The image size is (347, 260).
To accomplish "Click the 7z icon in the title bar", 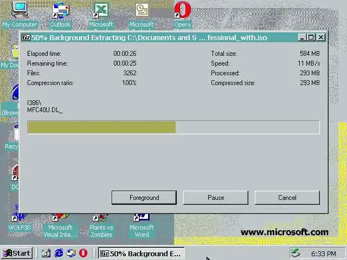I will coord(26,37).
